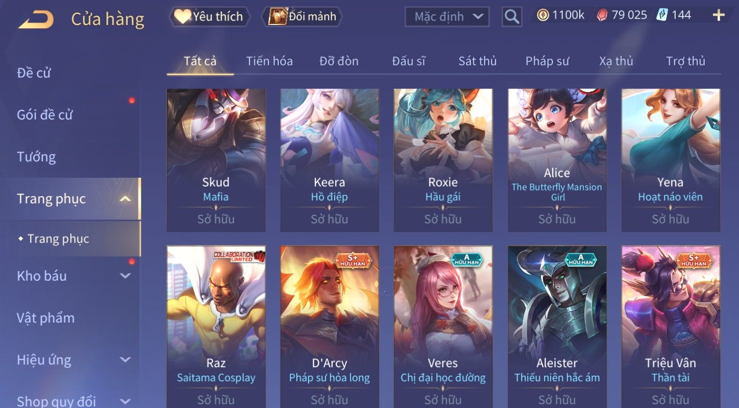This screenshot has width=739, height=408.
Task: Click the blue voucher currency icon
Action: 662,15
